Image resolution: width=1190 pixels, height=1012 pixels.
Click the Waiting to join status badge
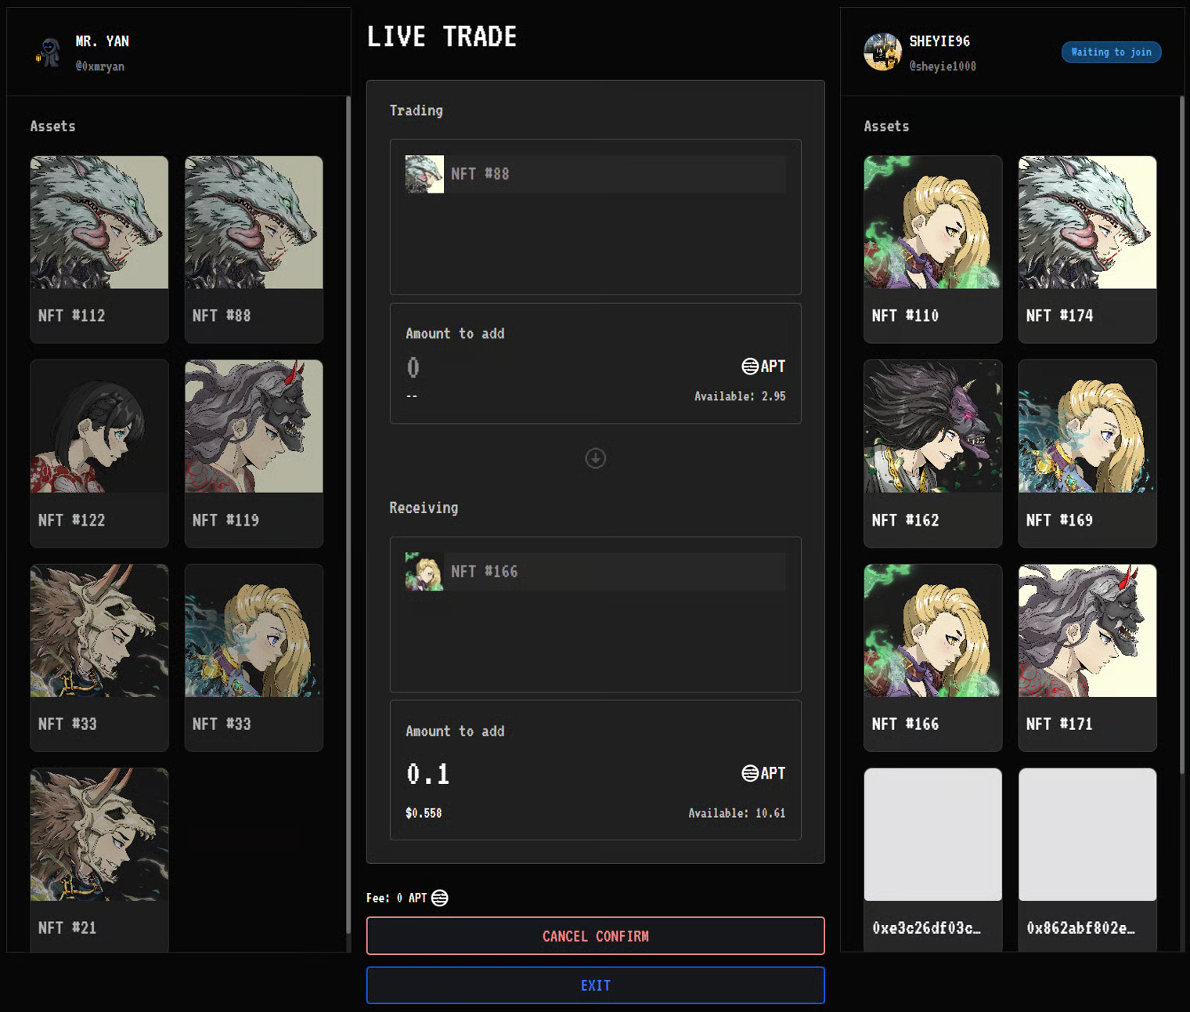coord(1110,52)
